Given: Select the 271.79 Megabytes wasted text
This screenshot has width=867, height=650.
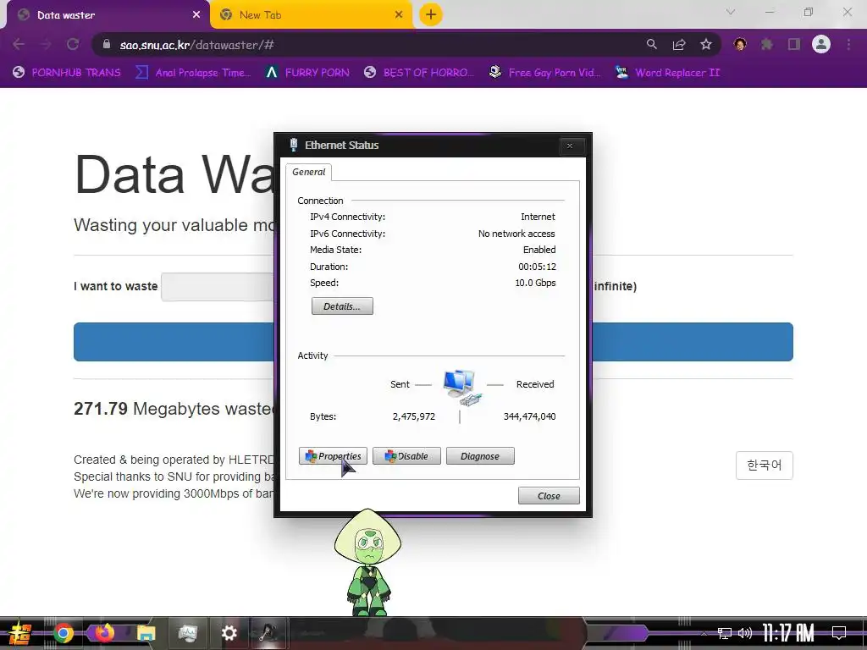Looking at the screenshot, I should click(174, 409).
